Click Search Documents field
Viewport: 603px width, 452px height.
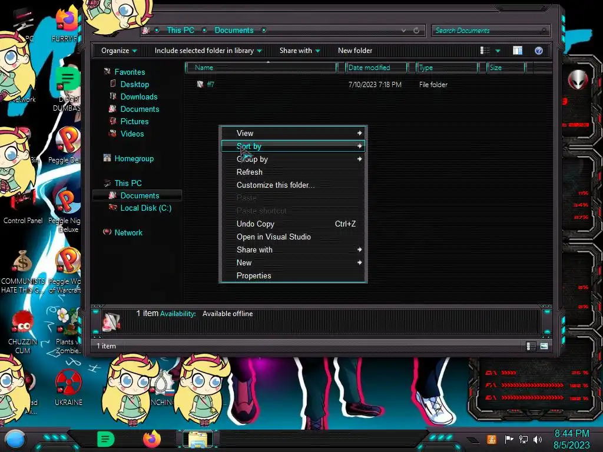[491, 31]
